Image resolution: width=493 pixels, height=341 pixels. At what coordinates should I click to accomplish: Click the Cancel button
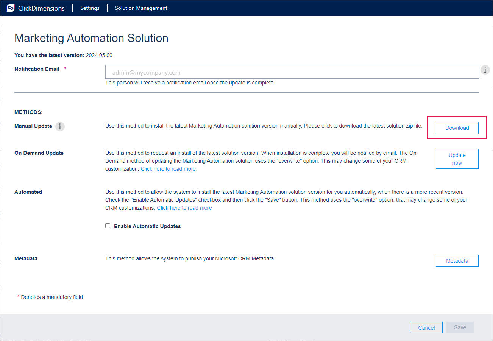(426, 327)
